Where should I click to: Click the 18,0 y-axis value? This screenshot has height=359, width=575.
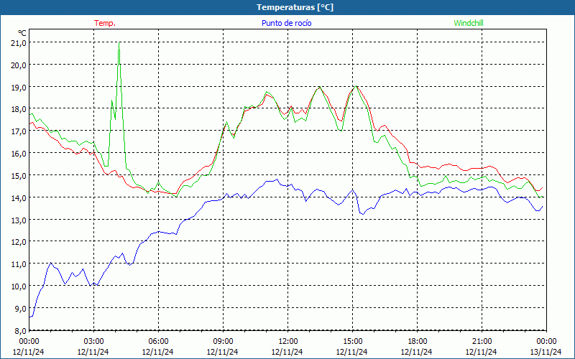point(19,109)
